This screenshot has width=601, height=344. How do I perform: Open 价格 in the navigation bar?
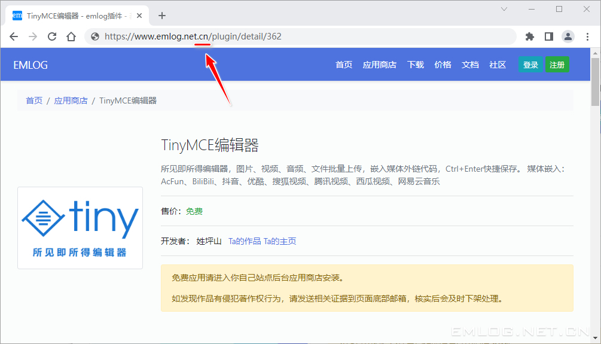tap(443, 65)
